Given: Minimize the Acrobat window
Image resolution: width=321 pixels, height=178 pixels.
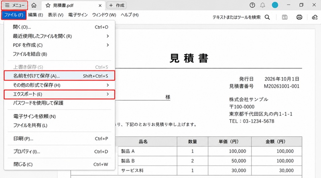Looking at the screenshot, I should click(x=288, y=5).
